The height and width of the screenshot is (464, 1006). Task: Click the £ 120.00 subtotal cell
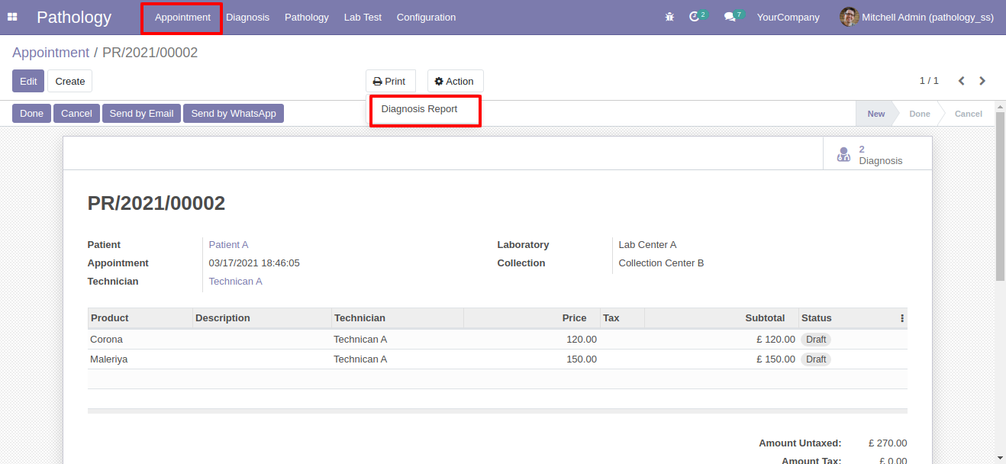pos(775,340)
